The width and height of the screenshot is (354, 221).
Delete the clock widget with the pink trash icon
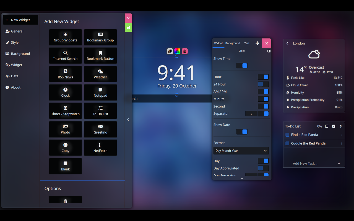(x=184, y=51)
